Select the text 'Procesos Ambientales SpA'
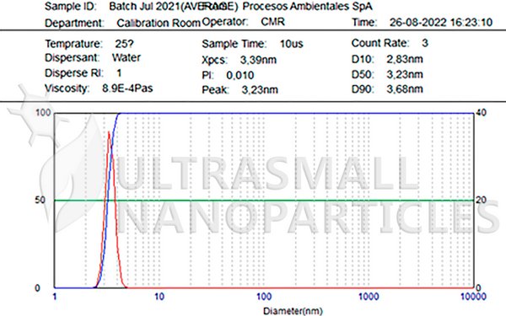506x316 pixels. tap(307, 7)
